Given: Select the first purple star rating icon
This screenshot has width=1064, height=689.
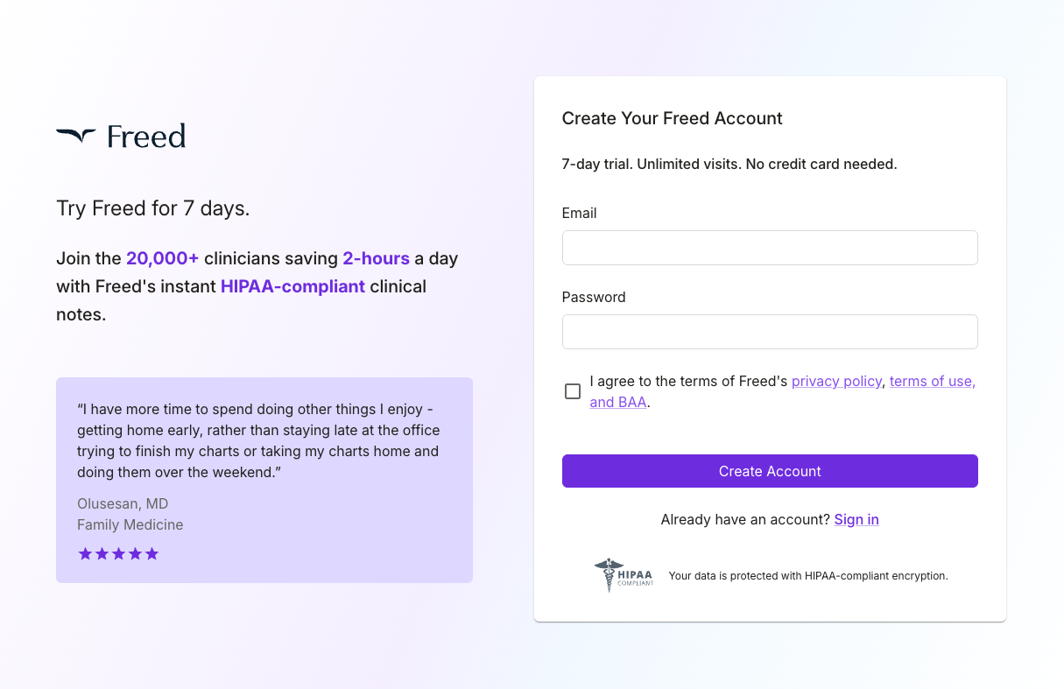Looking at the screenshot, I should click(85, 553).
